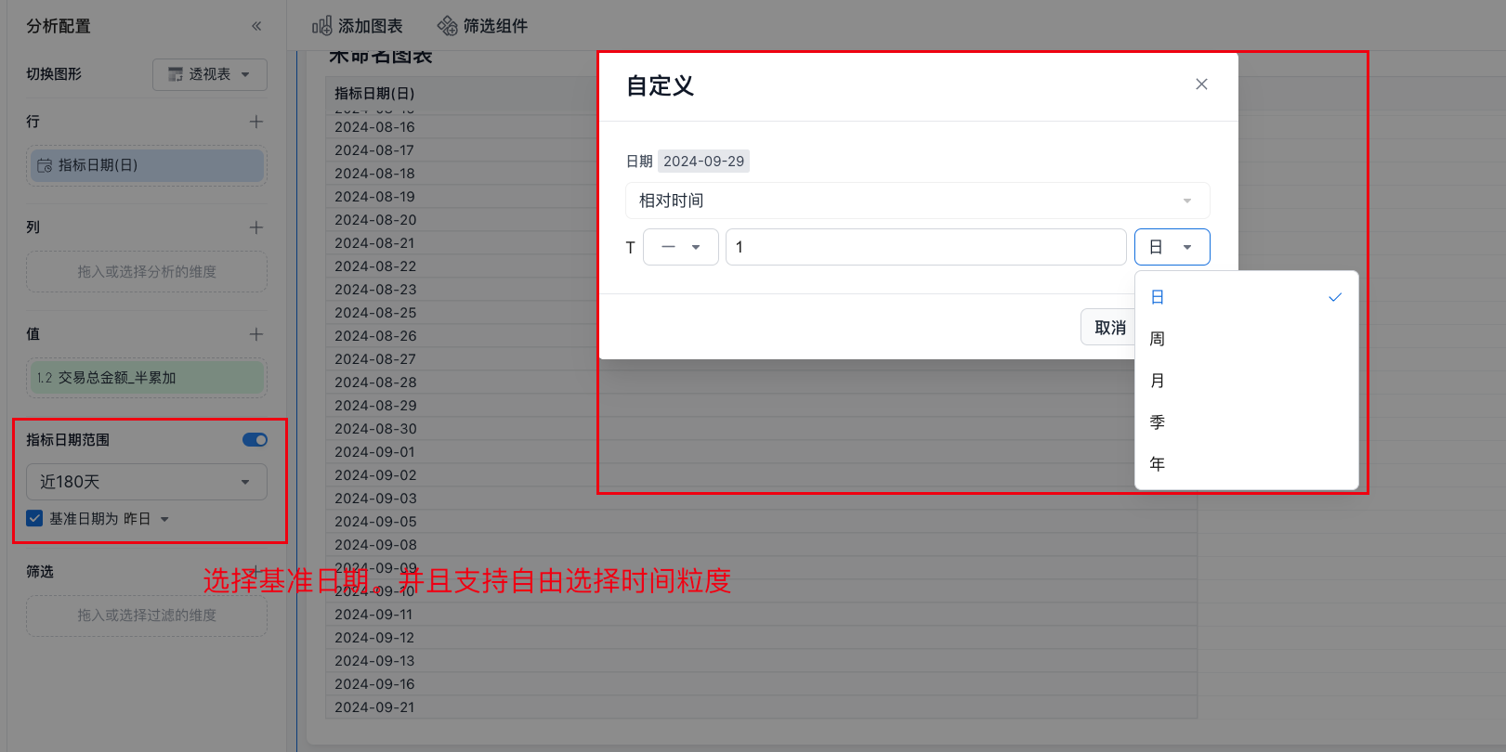The image size is (1506, 752).
Task: Choose 年 in the granularity list
Action: tap(1158, 464)
